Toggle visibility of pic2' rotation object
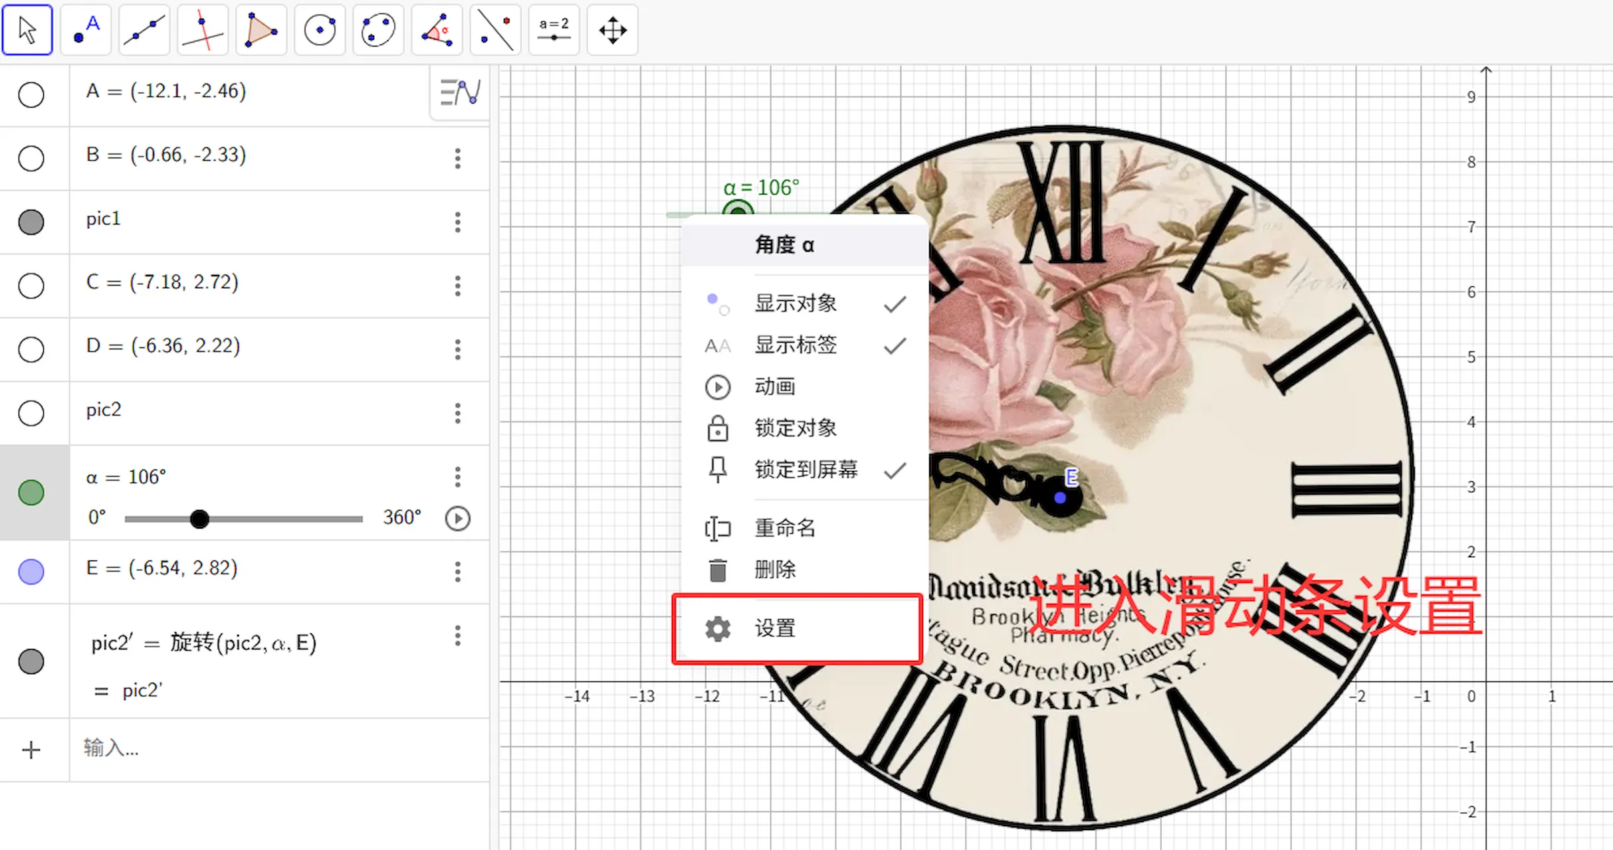1613x850 pixels. pyautogui.click(x=31, y=661)
